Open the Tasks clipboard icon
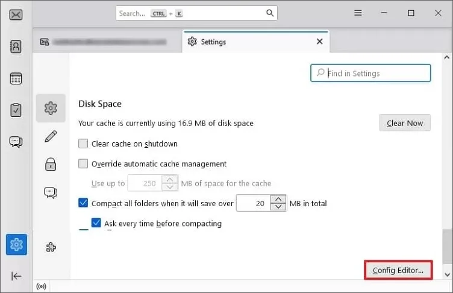 pos(16,110)
